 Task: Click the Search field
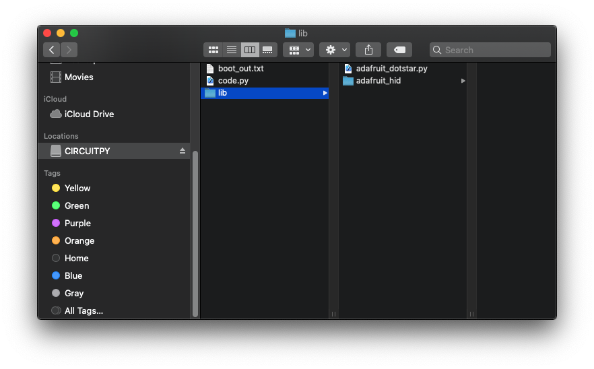(x=490, y=50)
